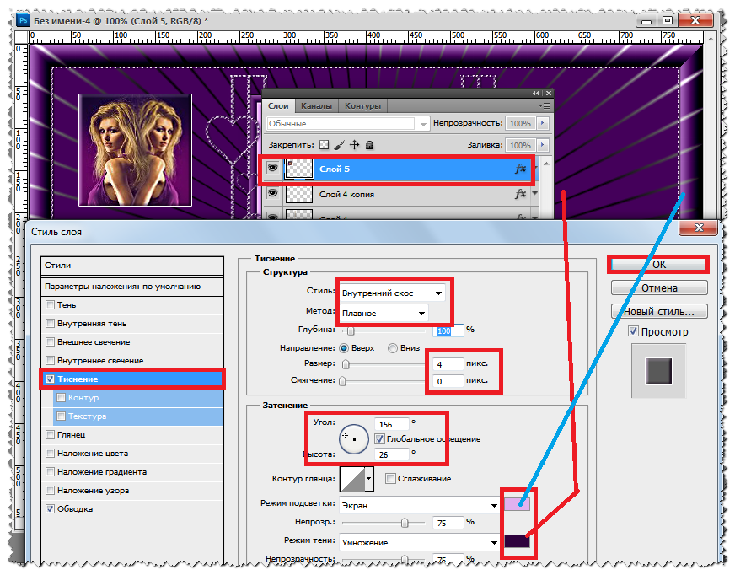Click the Размер value field showing 4
Viewport: 735px width, 575px height.
[x=449, y=364]
